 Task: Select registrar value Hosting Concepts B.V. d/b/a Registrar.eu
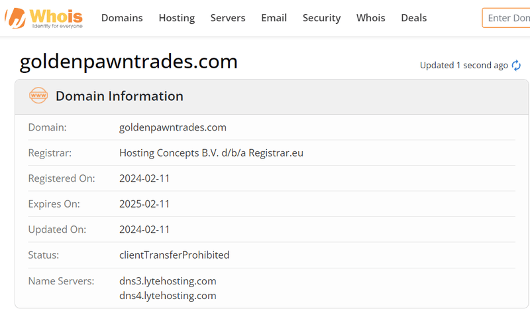pos(211,153)
